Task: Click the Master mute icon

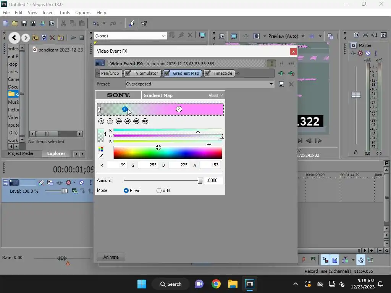Action: click(x=368, y=53)
